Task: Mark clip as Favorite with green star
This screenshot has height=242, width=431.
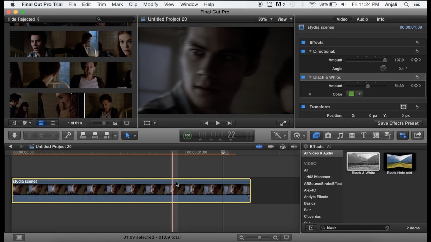Action: [30, 135]
